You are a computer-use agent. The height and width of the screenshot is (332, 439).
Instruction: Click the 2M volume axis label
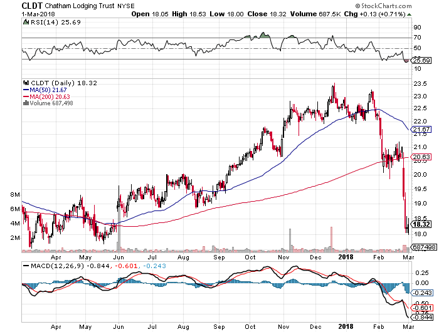[15, 238]
